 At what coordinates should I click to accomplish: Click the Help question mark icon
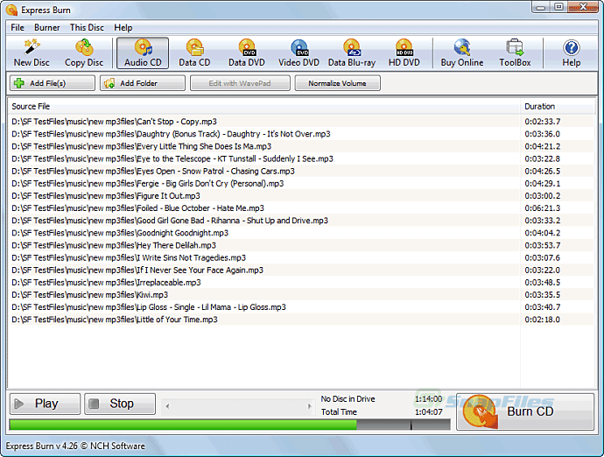click(572, 48)
